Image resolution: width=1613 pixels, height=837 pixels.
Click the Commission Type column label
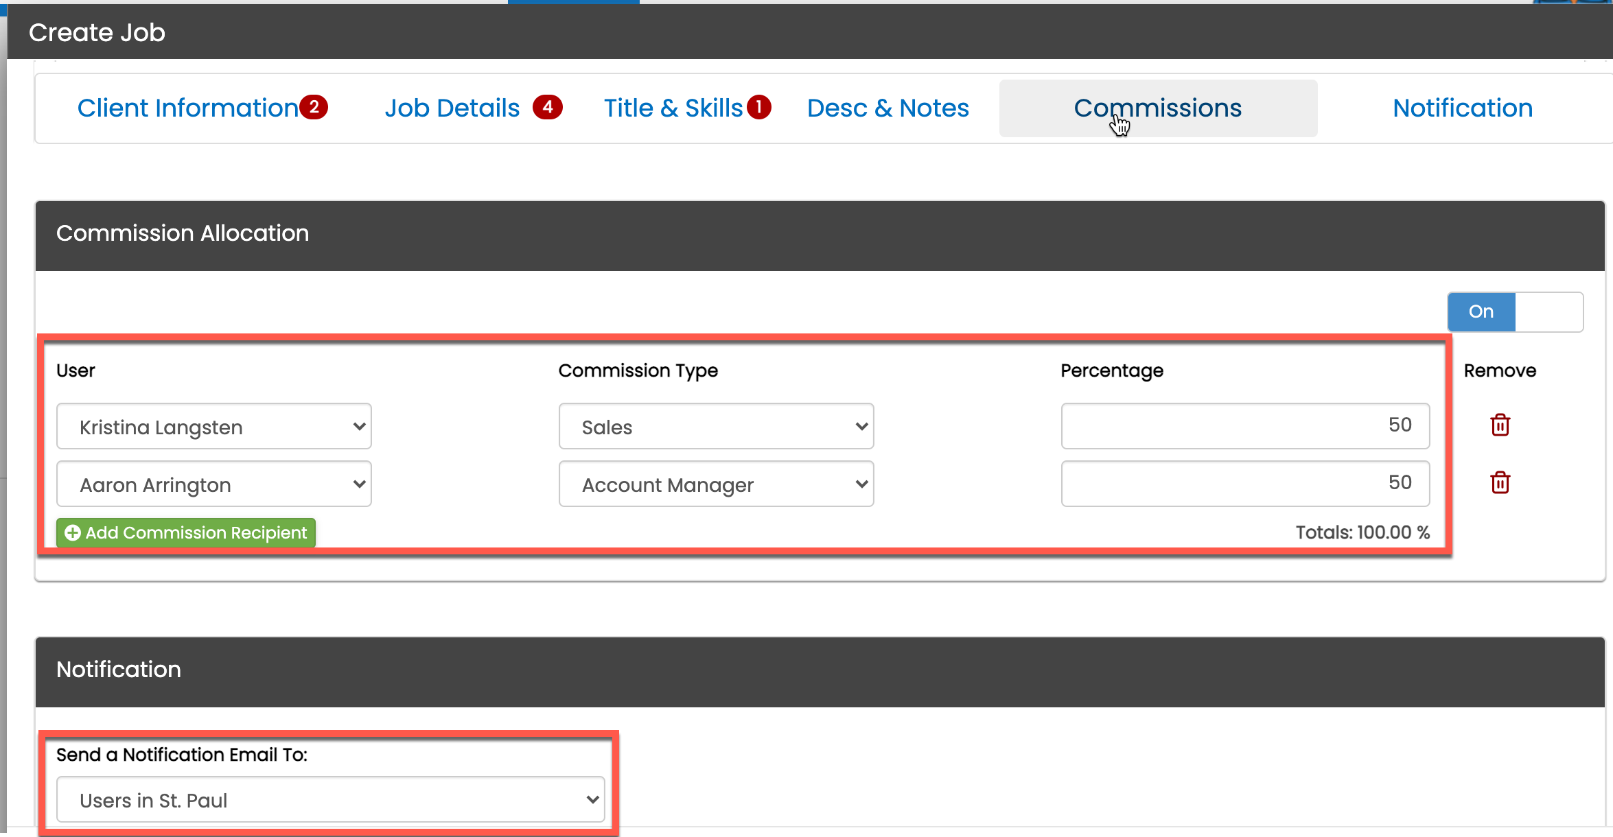coord(638,370)
